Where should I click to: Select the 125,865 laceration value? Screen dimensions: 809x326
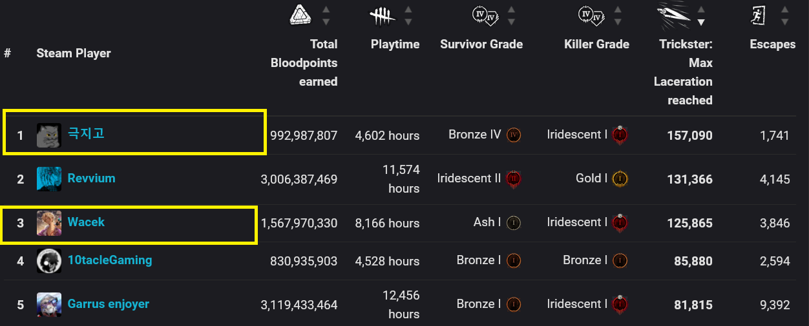[x=689, y=223]
